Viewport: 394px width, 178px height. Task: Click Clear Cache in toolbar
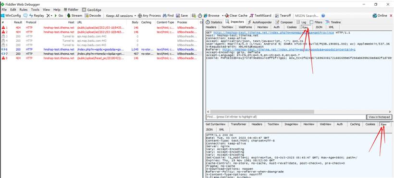point(236,15)
